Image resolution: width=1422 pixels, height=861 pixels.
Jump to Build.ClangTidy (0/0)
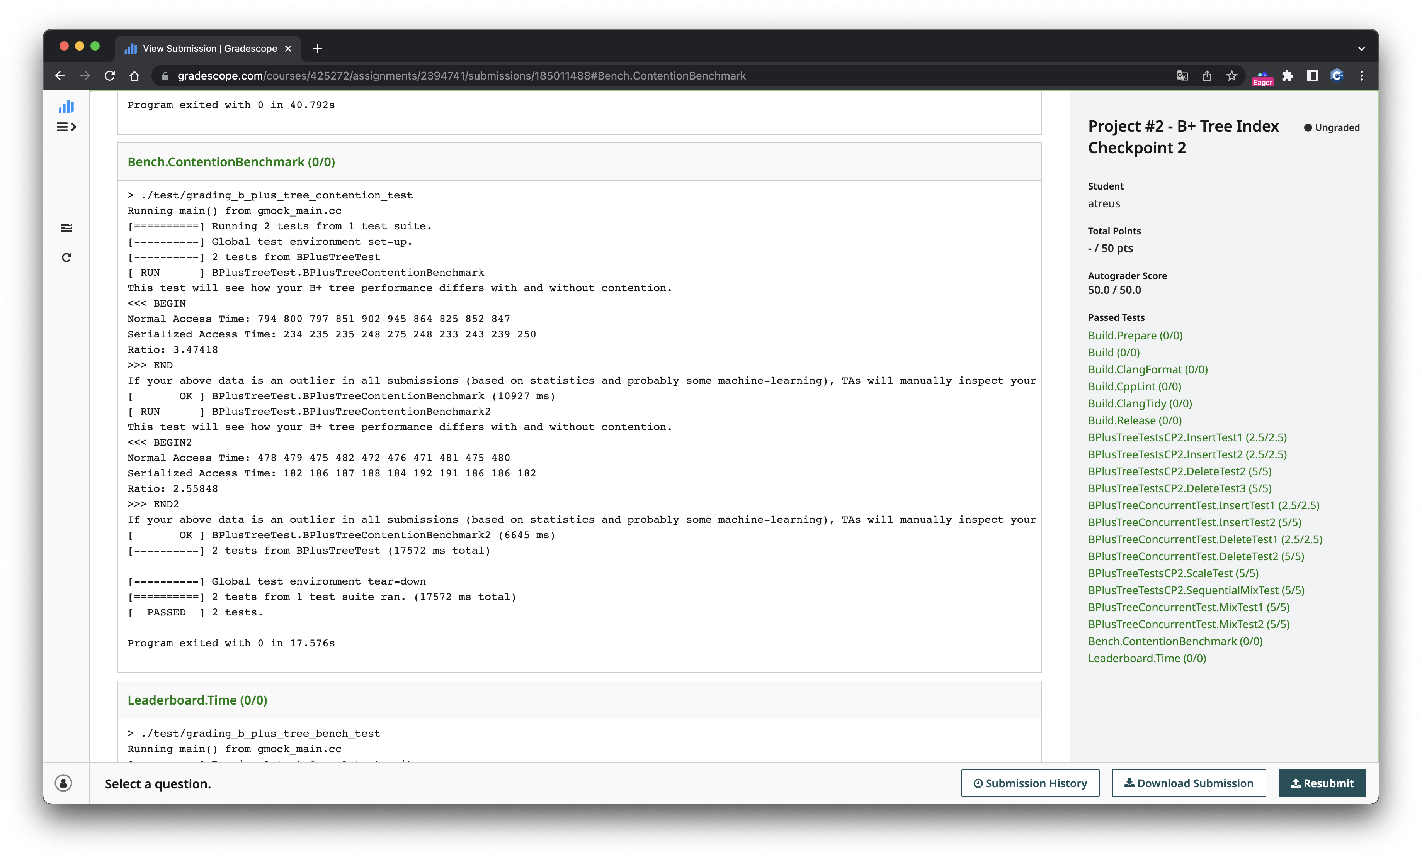point(1140,403)
